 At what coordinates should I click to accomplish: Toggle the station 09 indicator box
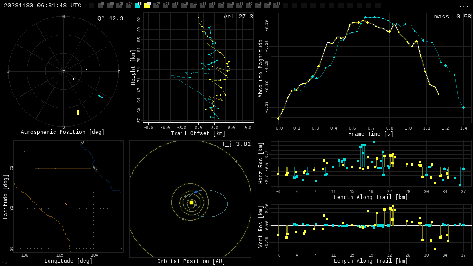coord(175,6)
